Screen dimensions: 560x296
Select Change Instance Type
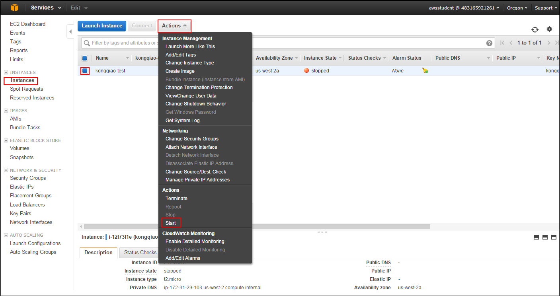coord(190,63)
